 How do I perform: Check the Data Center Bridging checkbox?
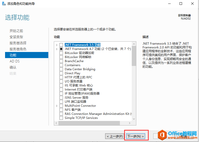point(61,69)
